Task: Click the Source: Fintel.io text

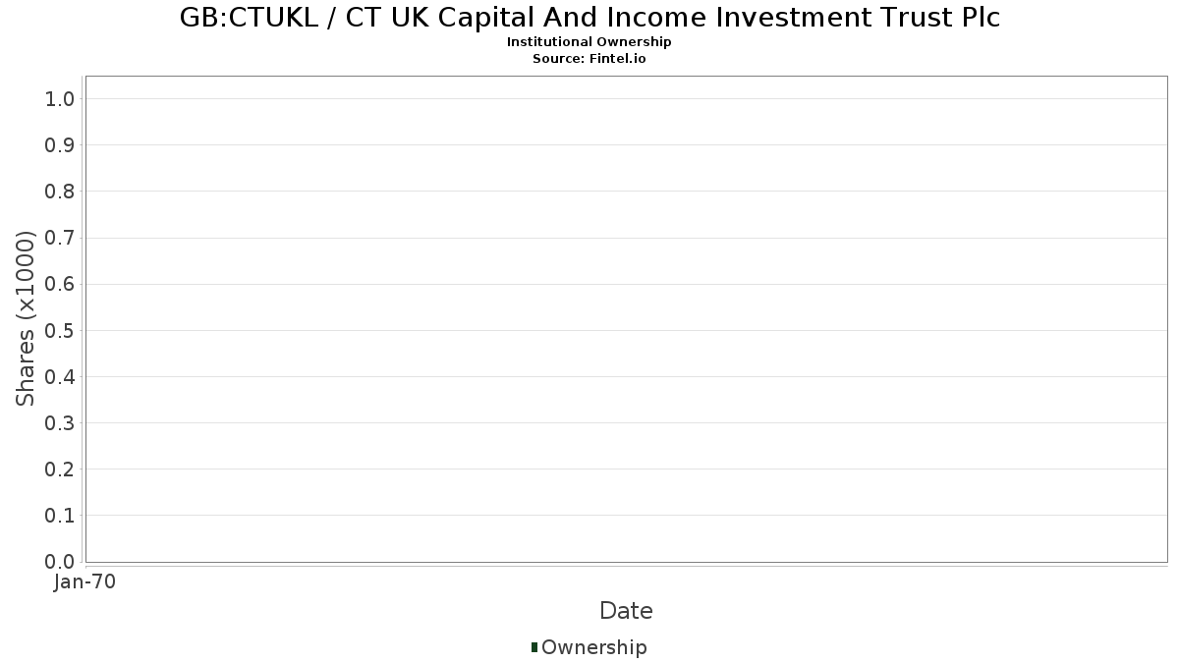Action: click(x=589, y=59)
